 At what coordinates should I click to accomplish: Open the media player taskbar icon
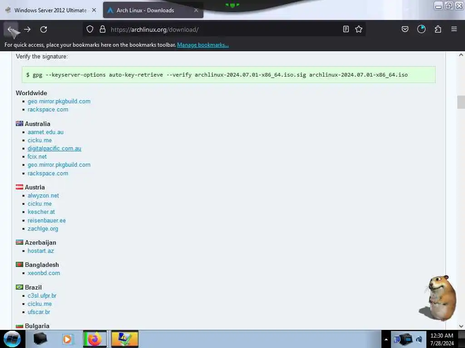pos(67,339)
